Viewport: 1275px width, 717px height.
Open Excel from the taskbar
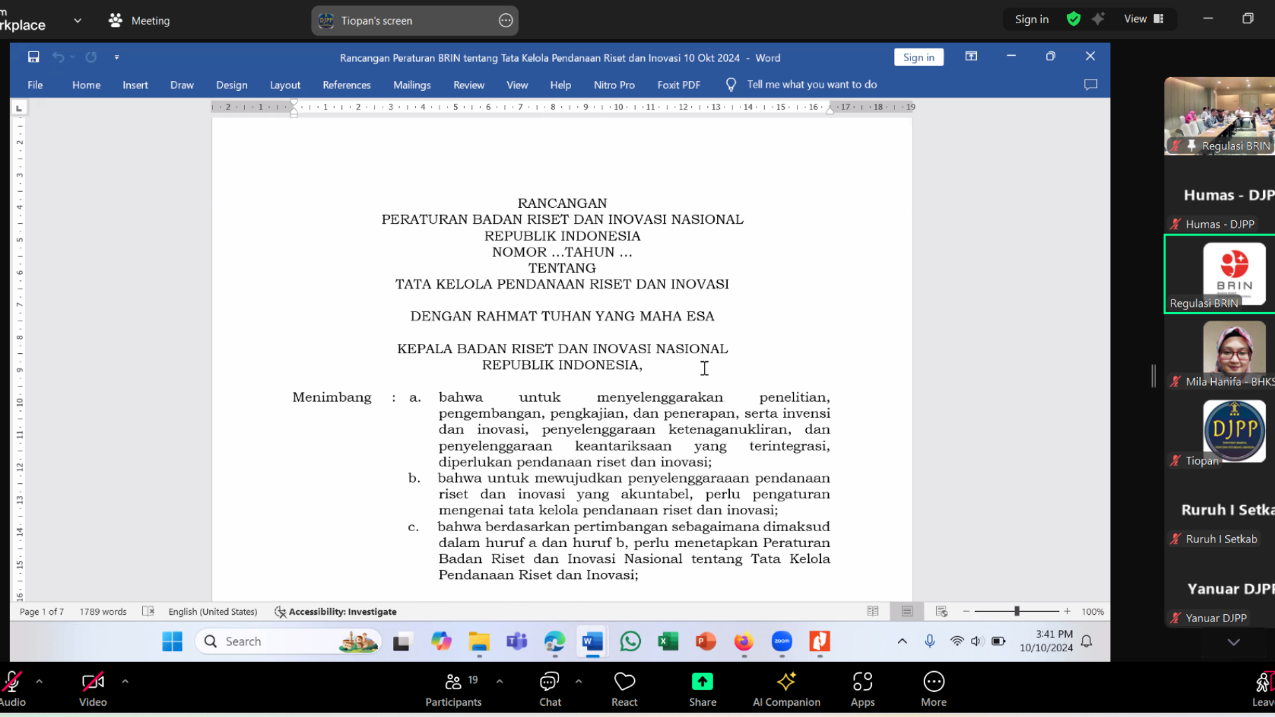coord(668,641)
